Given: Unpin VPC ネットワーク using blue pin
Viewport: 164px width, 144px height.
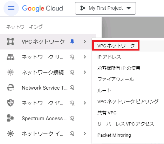Looking at the screenshot, I should pyautogui.click(x=72, y=41).
